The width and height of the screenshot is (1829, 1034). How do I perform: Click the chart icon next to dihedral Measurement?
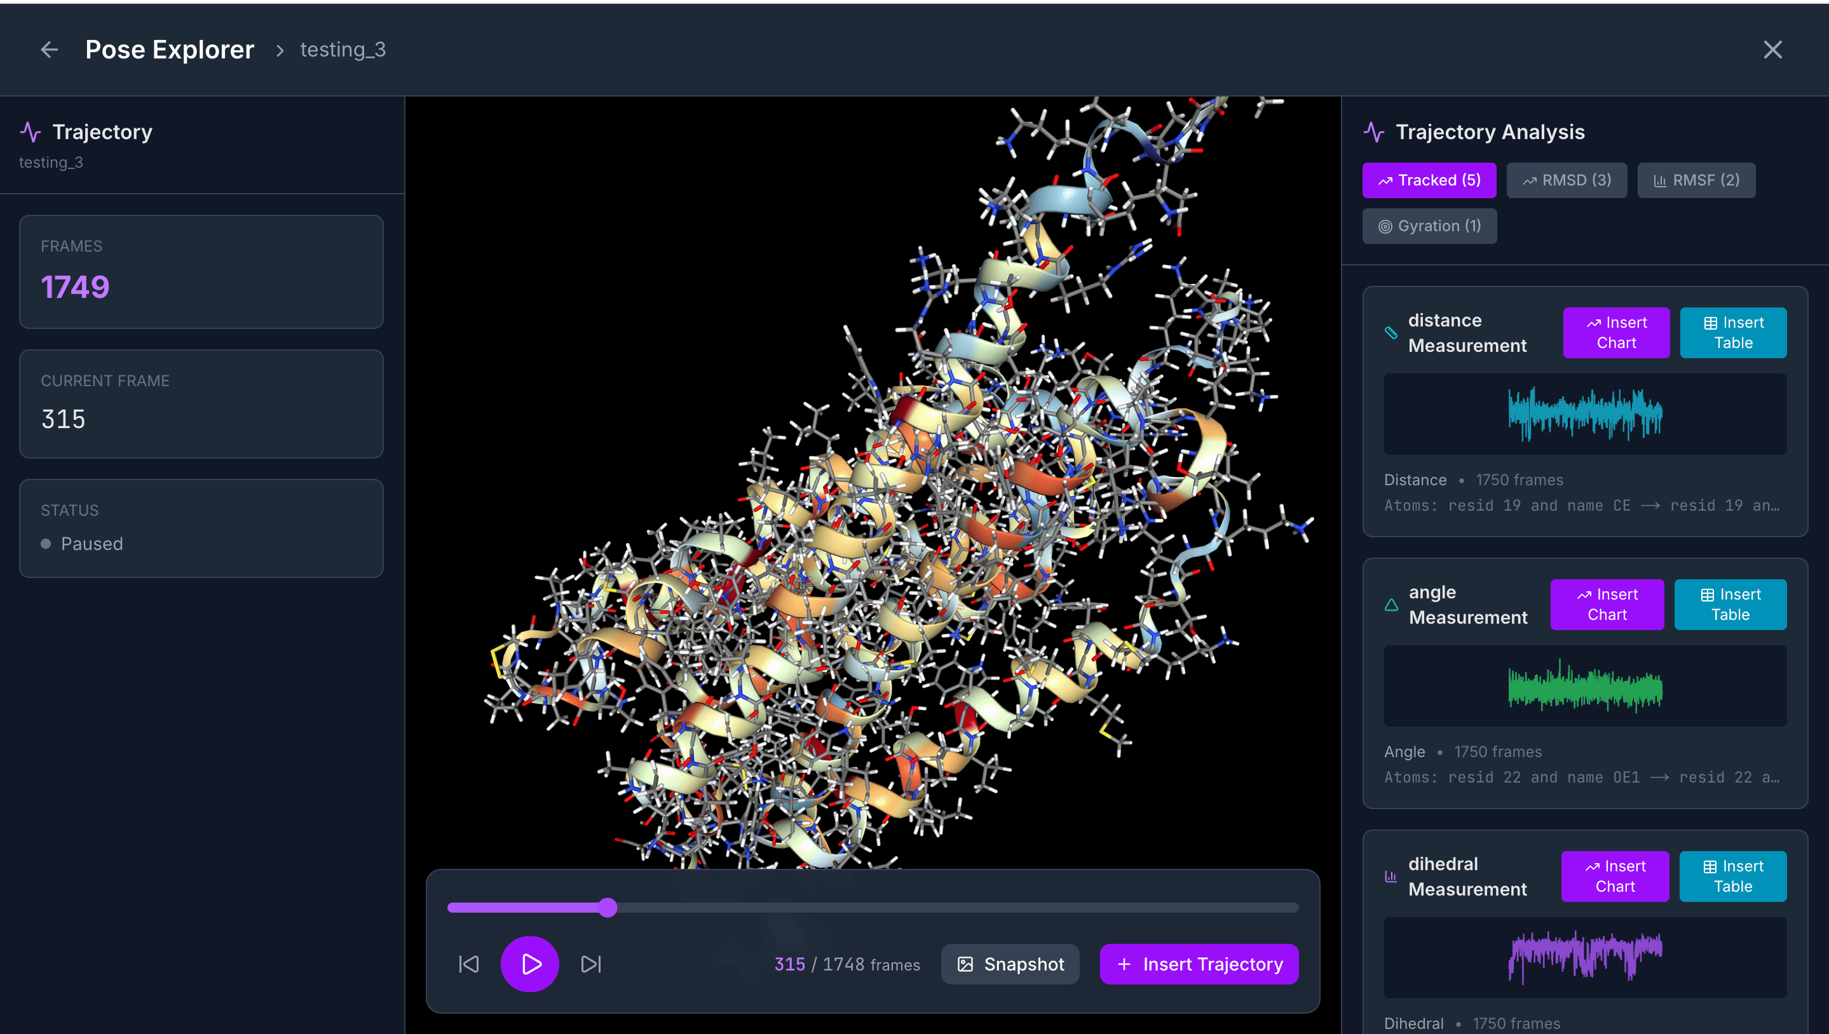[x=1390, y=876]
